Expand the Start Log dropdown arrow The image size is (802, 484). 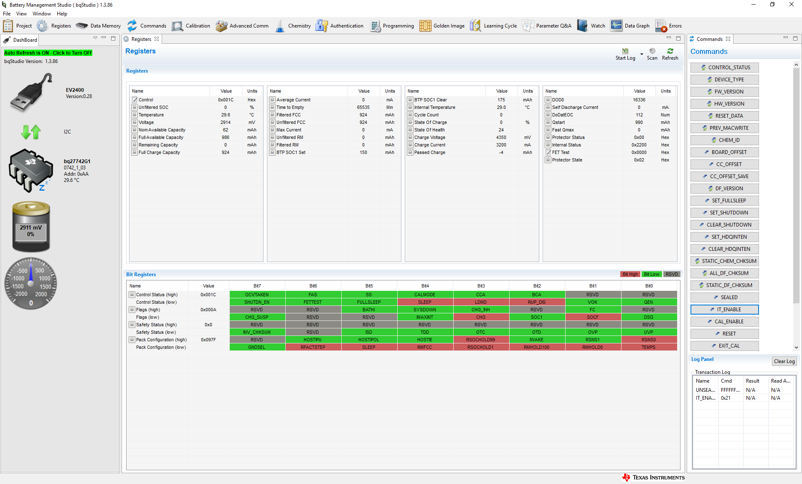(642, 54)
